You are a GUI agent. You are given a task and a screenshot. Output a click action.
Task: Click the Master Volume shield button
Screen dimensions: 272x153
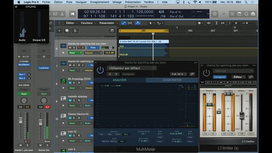(x=215, y=14)
